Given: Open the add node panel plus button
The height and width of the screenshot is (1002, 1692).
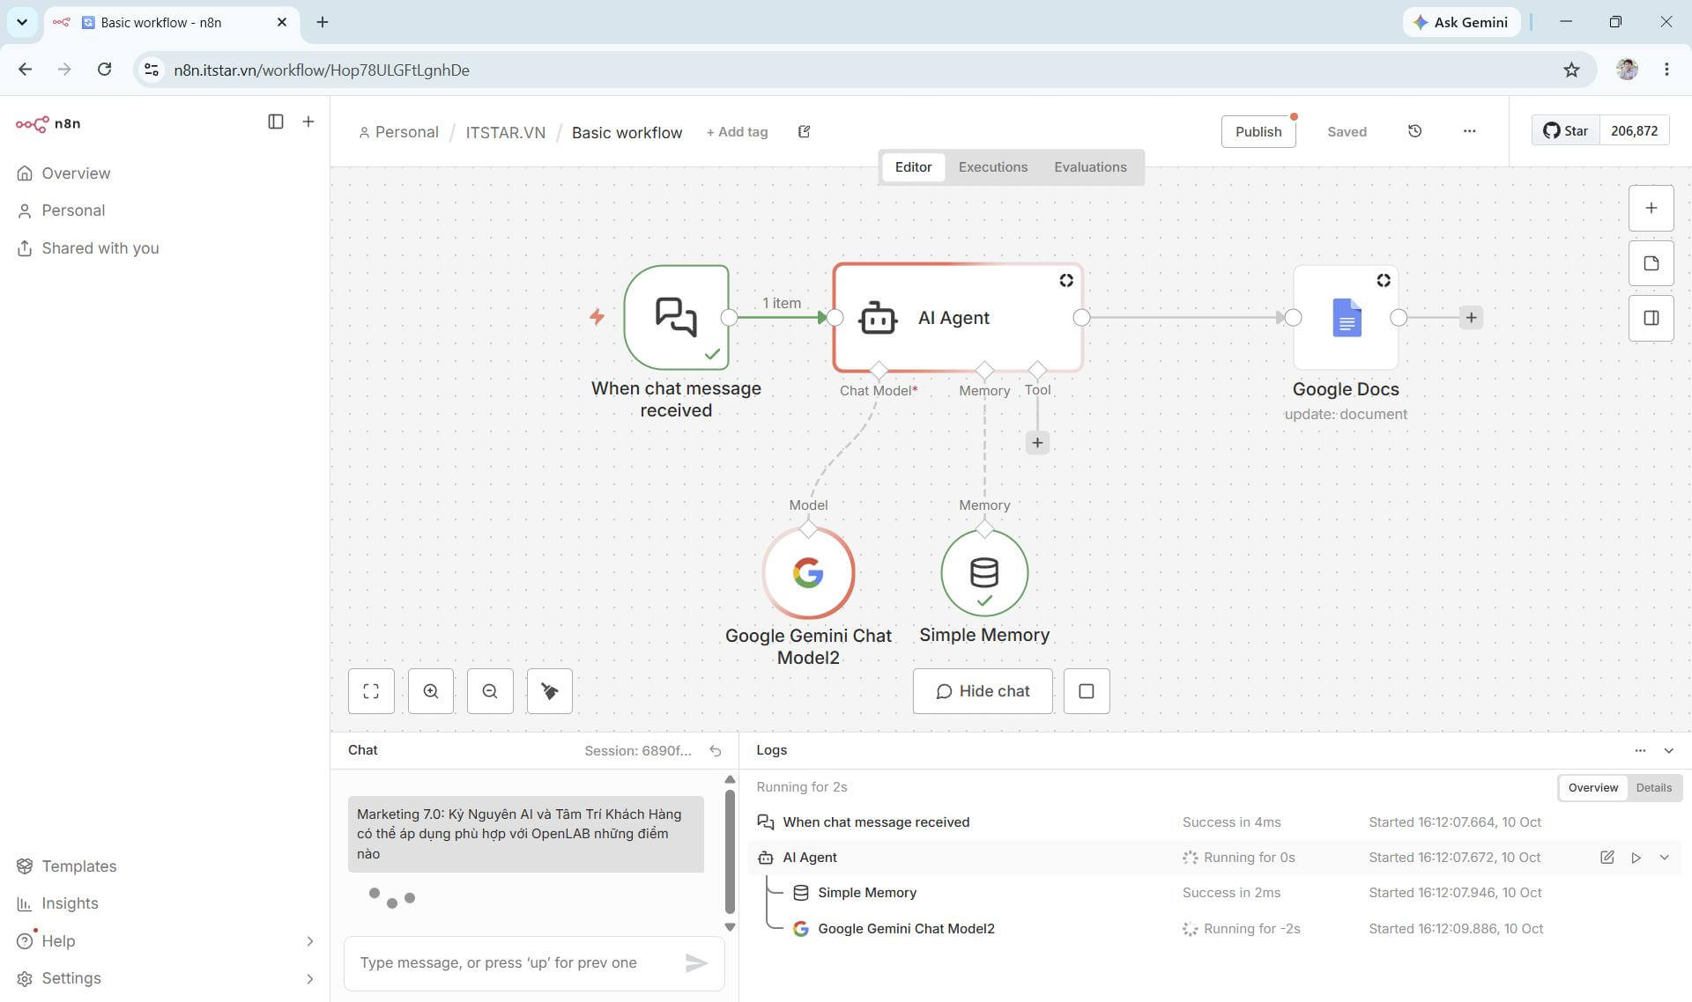Looking at the screenshot, I should click(x=1651, y=209).
